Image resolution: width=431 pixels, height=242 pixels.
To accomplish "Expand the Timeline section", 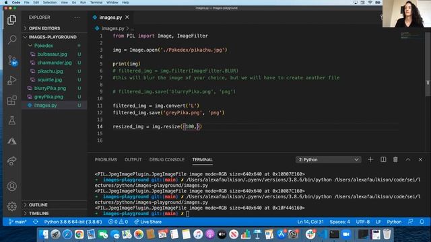I will [x=38, y=213].
